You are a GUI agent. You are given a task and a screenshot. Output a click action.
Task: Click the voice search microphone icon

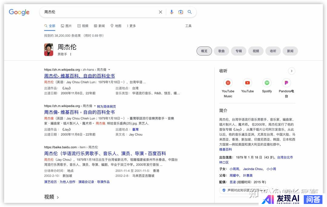point(171,12)
